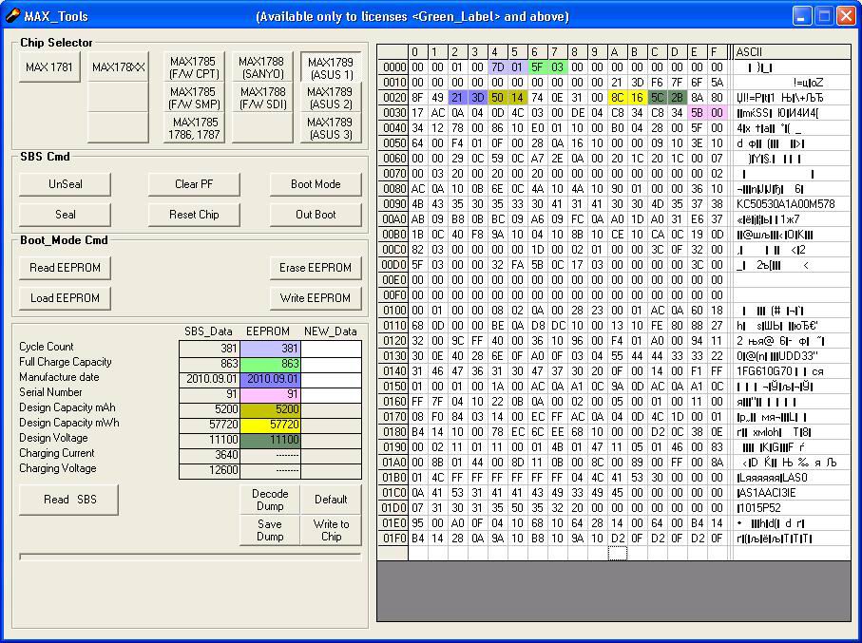The image size is (862, 643).
Task: Click Write EEPROM button
Action: 316,298
